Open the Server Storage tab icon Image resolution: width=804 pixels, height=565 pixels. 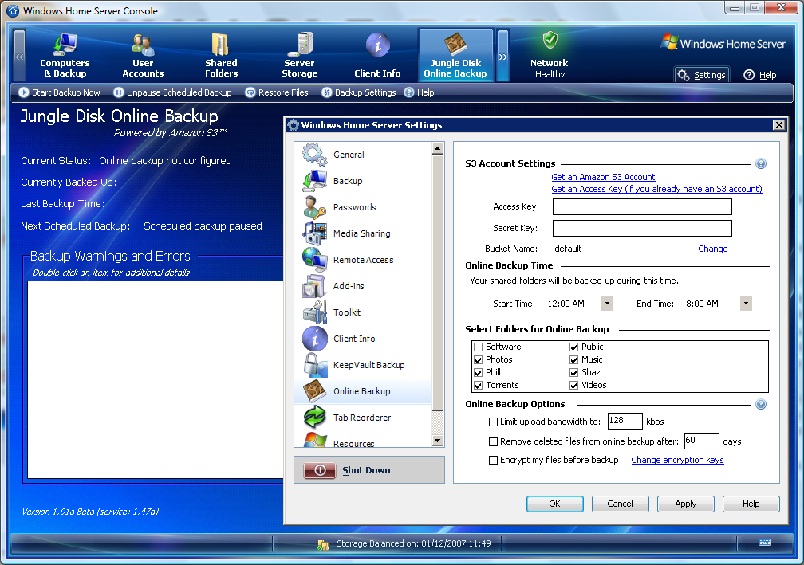pyautogui.click(x=301, y=44)
